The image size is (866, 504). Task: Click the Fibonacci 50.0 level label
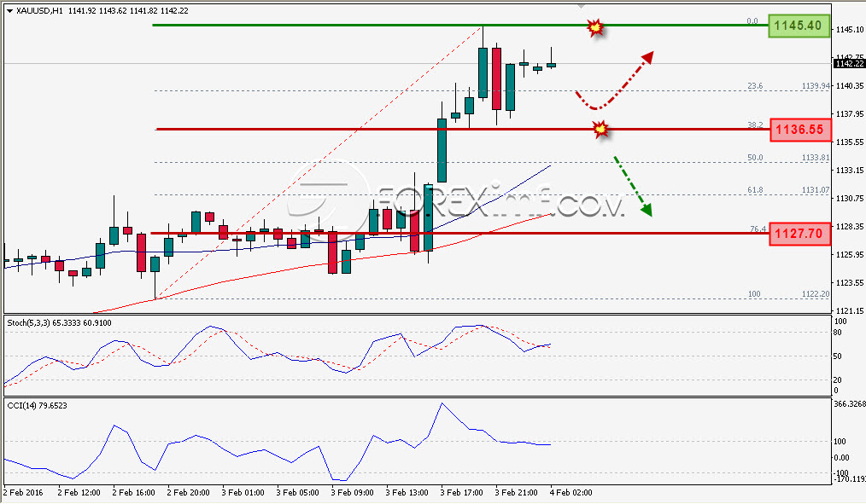[755, 158]
